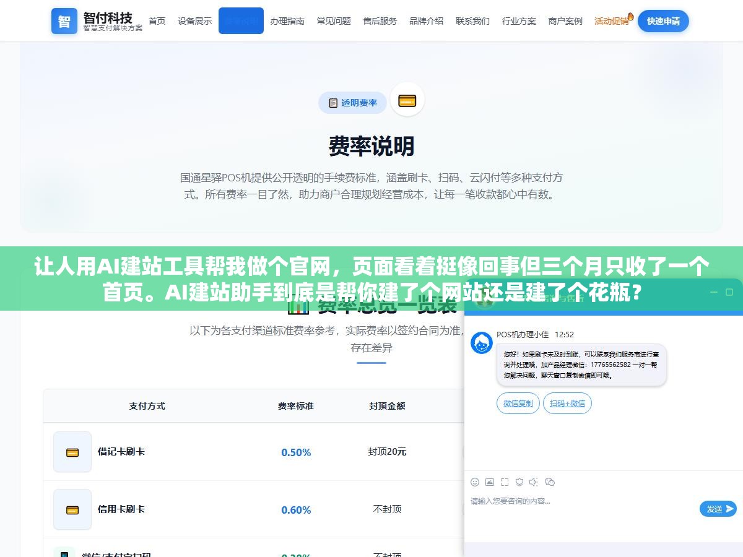Click the card icon in 借记卡刷卡 row
Viewport: 743px width, 557px height.
click(72, 452)
